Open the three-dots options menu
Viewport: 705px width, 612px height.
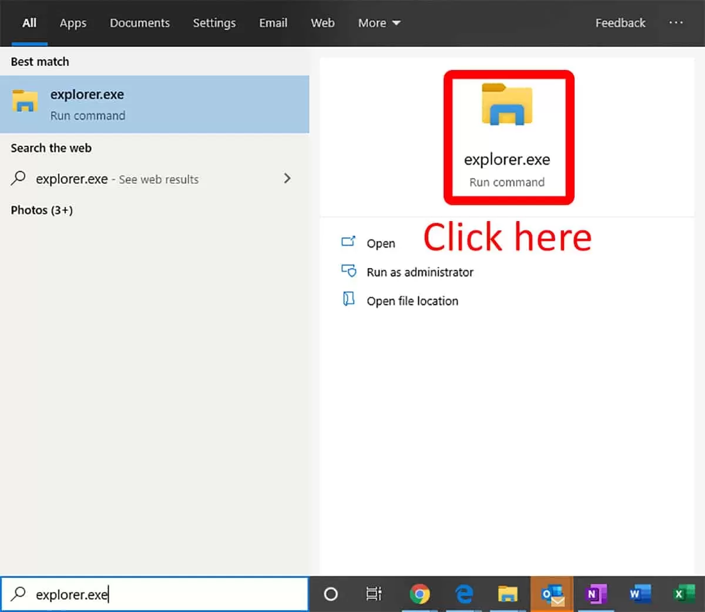676,22
